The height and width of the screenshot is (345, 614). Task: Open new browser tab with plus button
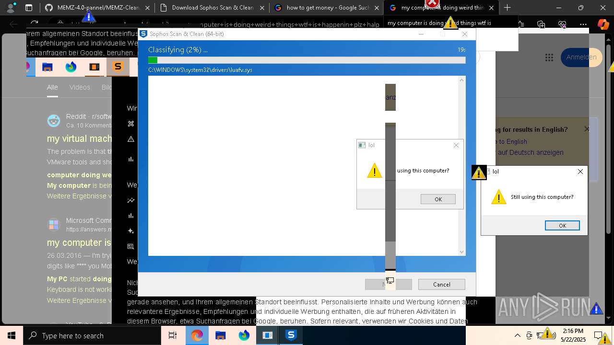point(507,8)
